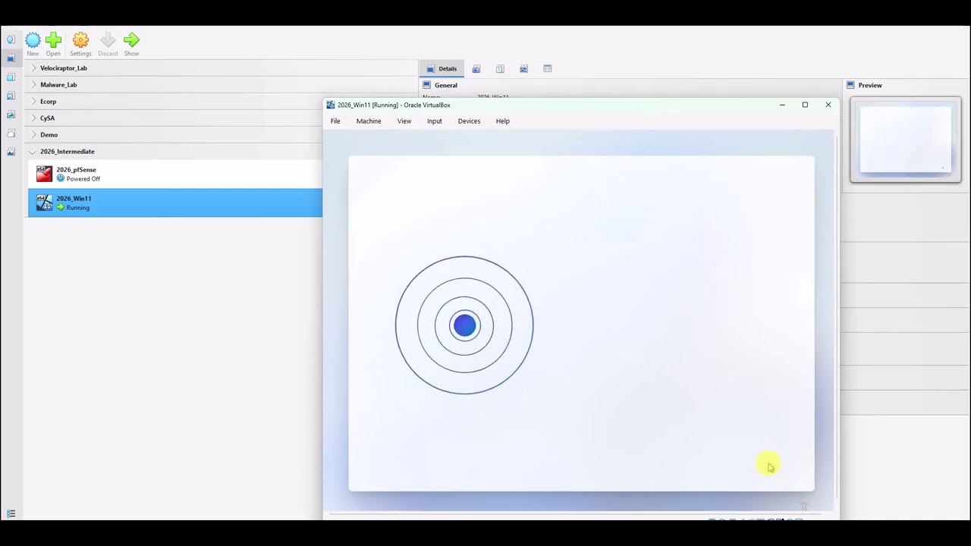
Task: Expand the Ecorp group
Action: pyautogui.click(x=33, y=102)
